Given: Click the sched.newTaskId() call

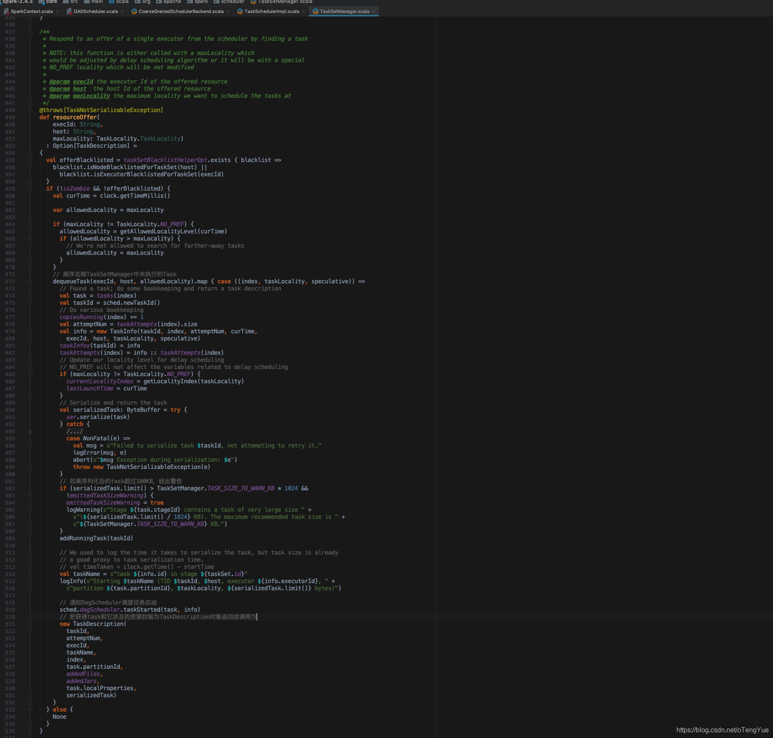Looking at the screenshot, I should [131, 303].
